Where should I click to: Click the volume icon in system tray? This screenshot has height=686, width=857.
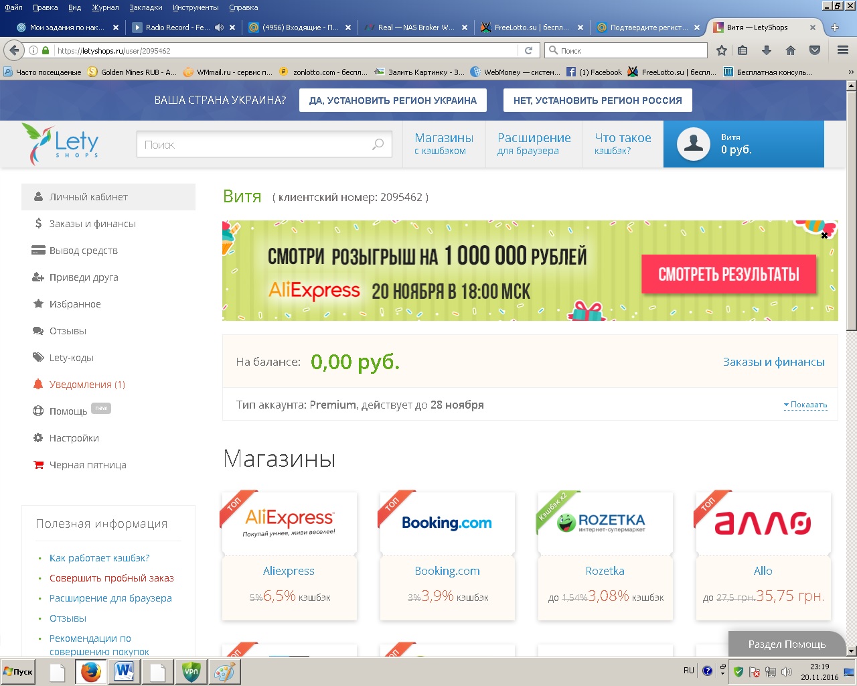(x=787, y=671)
